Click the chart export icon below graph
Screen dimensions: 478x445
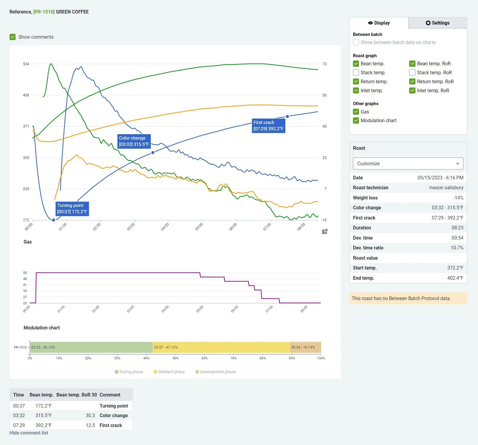325,231
